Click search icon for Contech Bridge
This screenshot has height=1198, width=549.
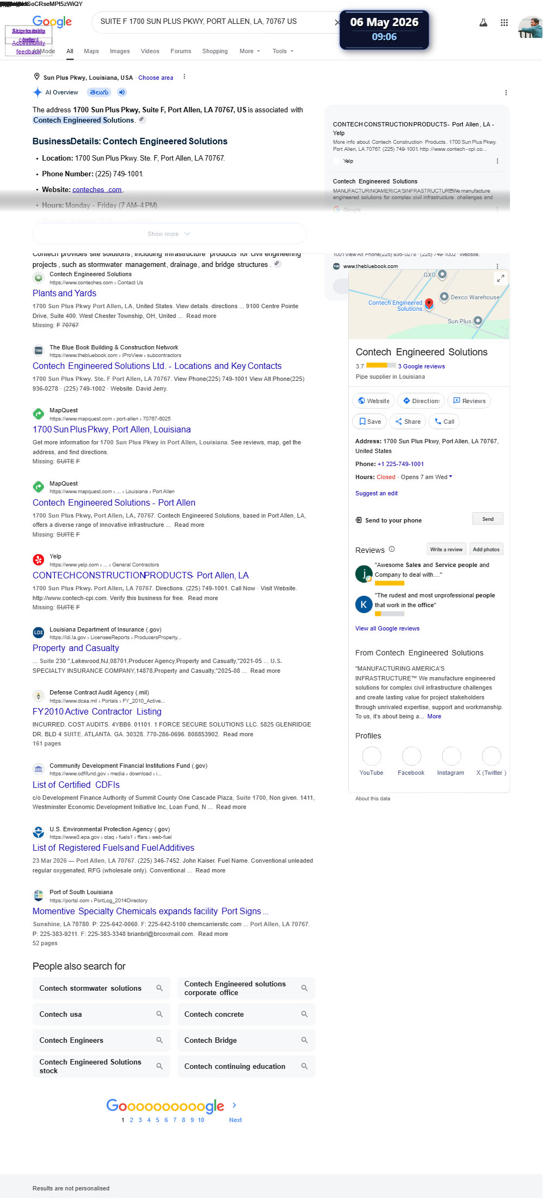click(304, 1040)
